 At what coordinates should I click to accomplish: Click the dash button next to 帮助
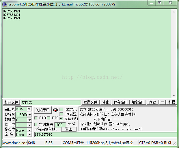click(x=163, y=102)
